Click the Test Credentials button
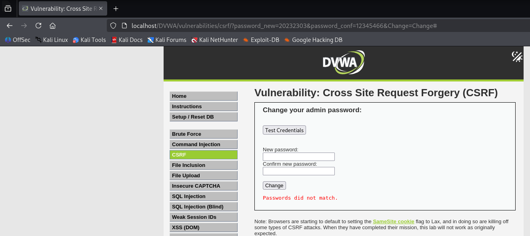 284,130
